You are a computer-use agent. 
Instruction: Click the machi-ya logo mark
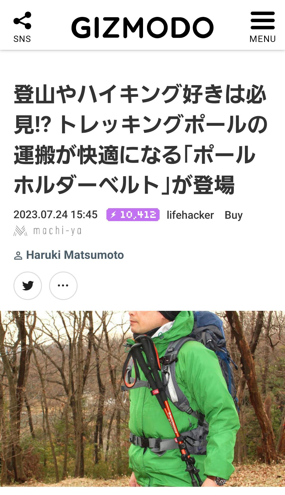pyautogui.click(x=20, y=231)
